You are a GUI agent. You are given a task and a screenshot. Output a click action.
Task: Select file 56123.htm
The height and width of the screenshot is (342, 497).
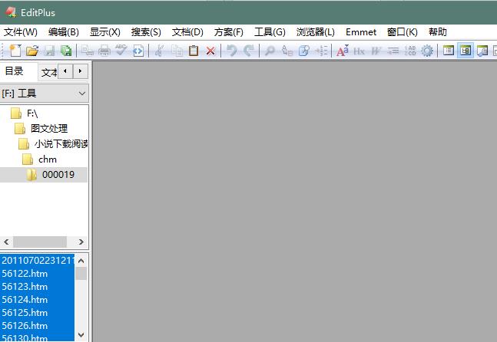pos(38,287)
